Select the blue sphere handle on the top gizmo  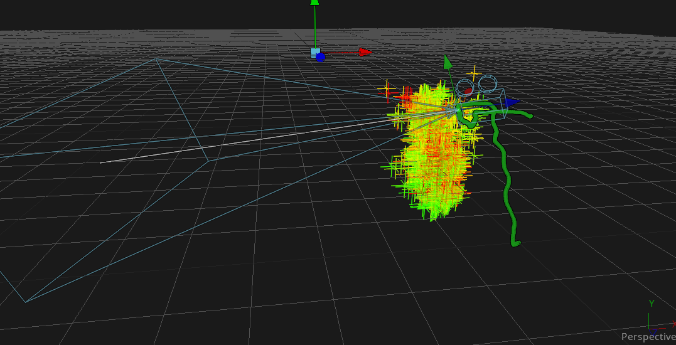click(320, 57)
